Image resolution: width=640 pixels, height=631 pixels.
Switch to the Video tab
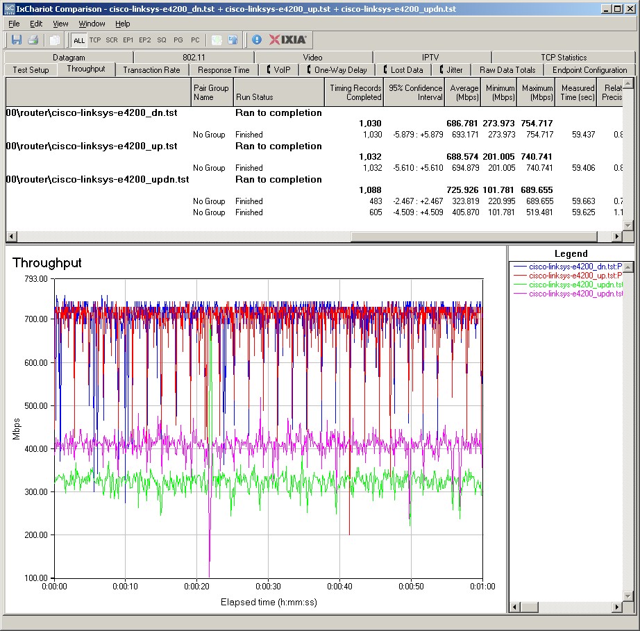[312, 57]
